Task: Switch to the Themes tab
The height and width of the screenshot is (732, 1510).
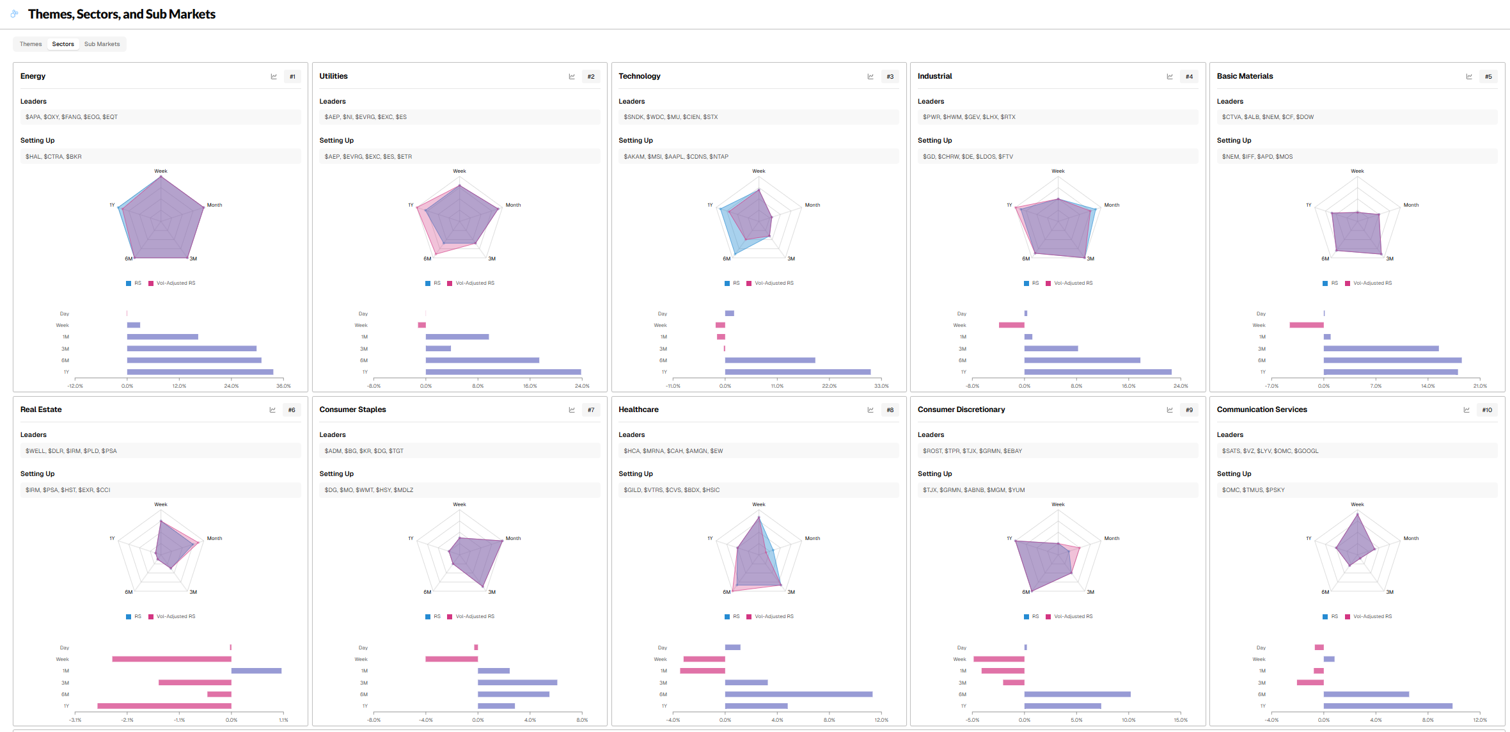Action: [x=31, y=44]
